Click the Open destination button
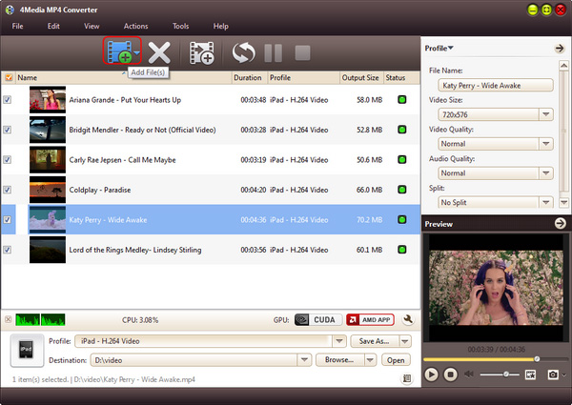Viewport: 572px width, 405px height. coord(396,360)
